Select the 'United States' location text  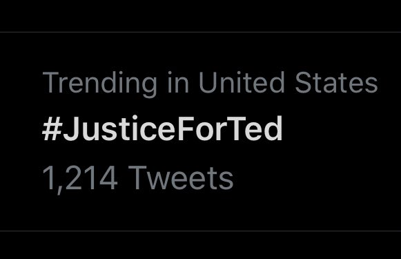[288, 82]
